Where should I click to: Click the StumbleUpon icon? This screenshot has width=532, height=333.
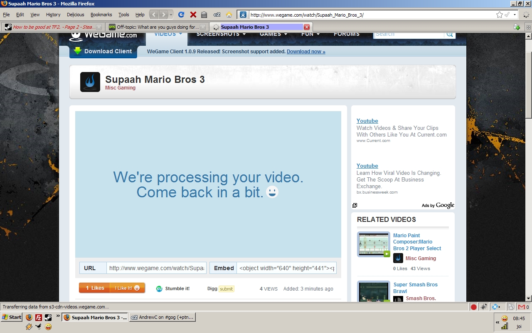pos(159,288)
